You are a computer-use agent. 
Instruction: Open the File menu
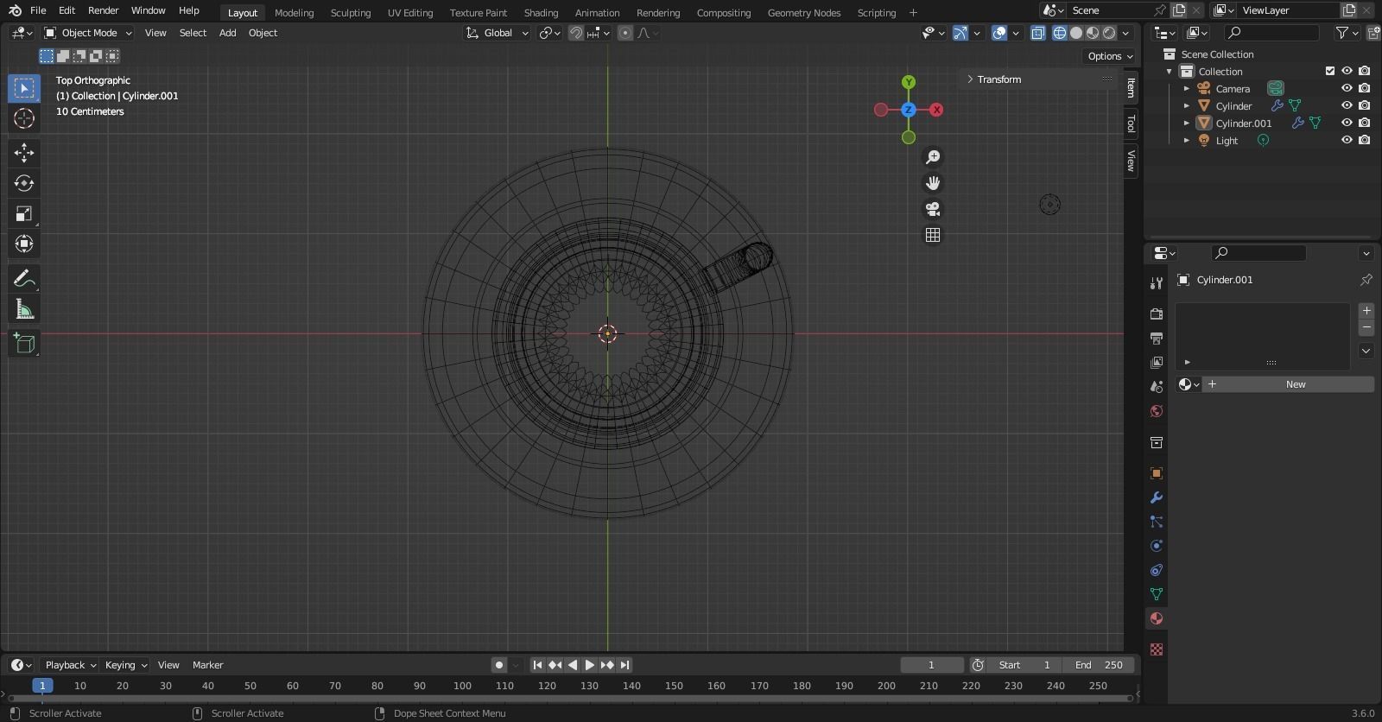coord(38,10)
